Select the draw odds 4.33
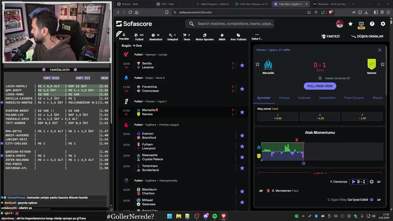The image size is (393, 221). coord(320,117)
